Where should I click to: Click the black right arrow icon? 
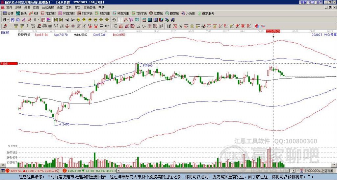[x=73, y=20]
